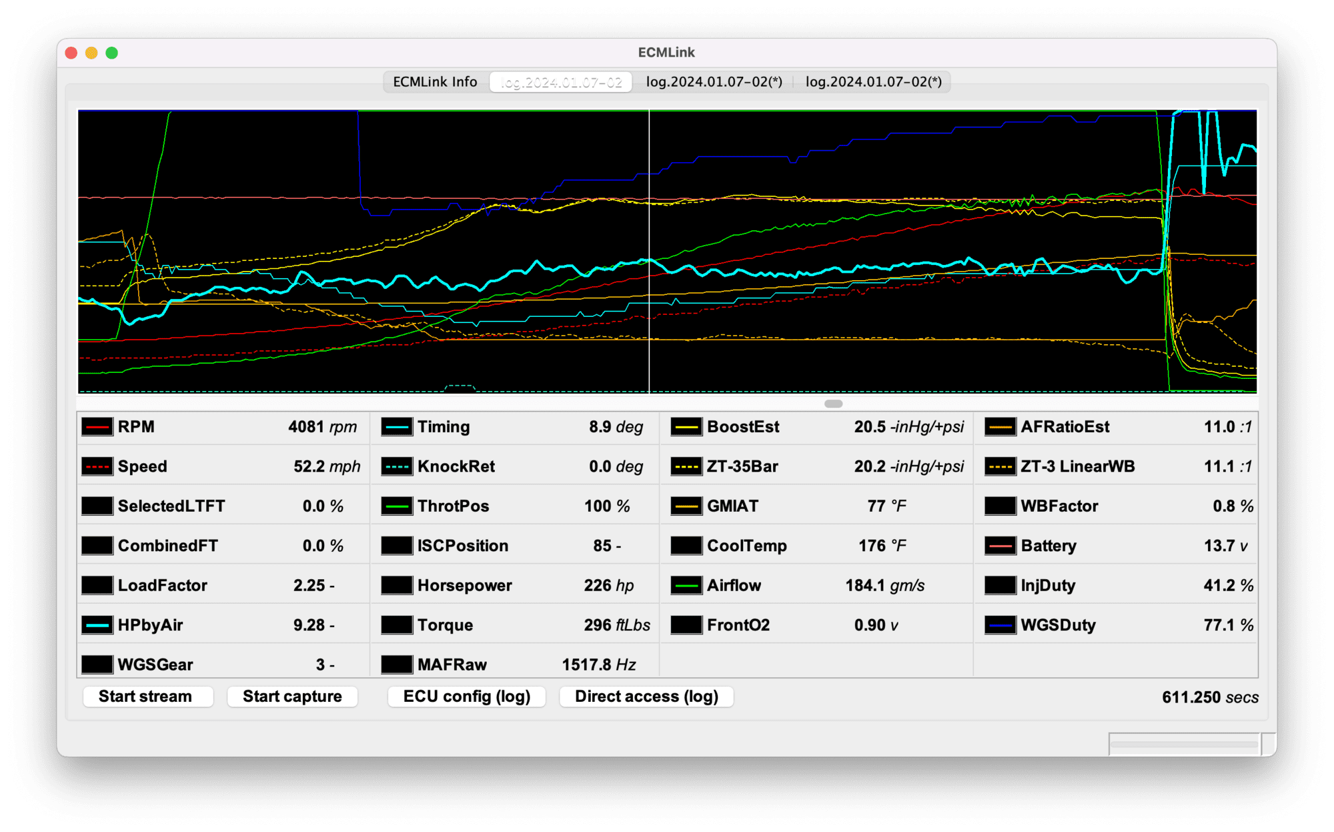Click the RPM color swatch

pyautogui.click(x=97, y=427)
